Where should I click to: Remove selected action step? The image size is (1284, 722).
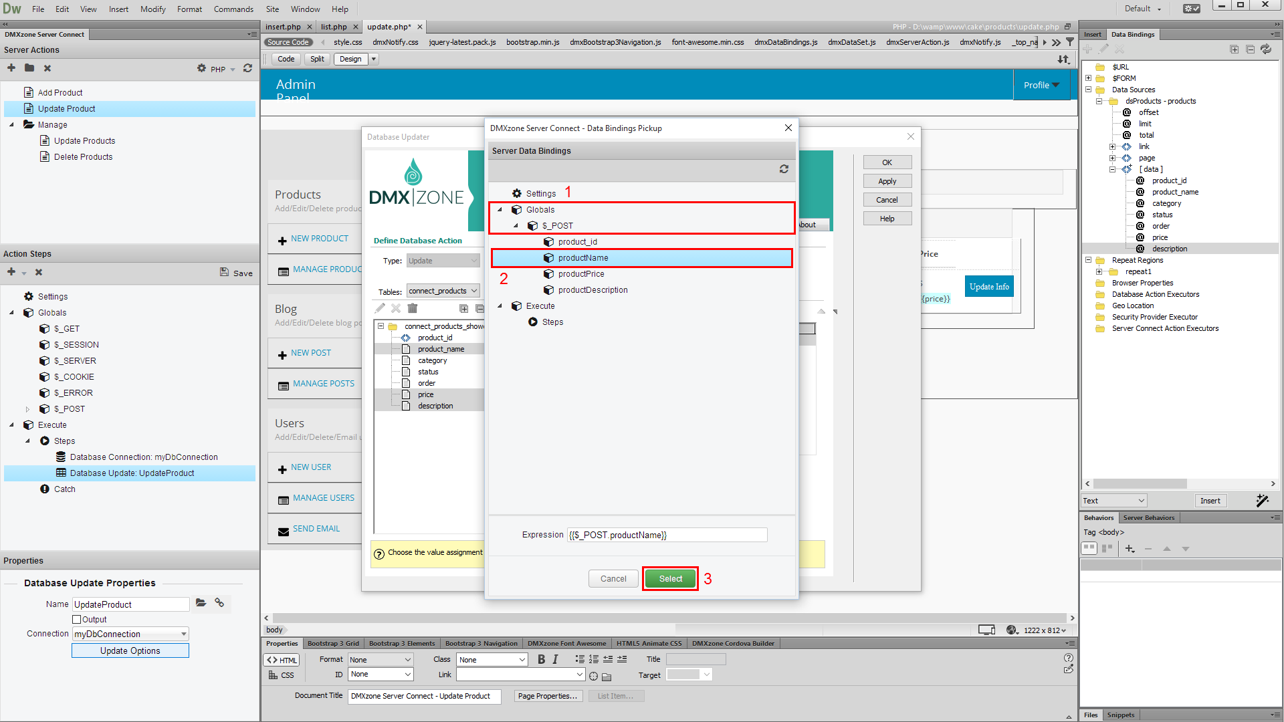coord(39,272)
